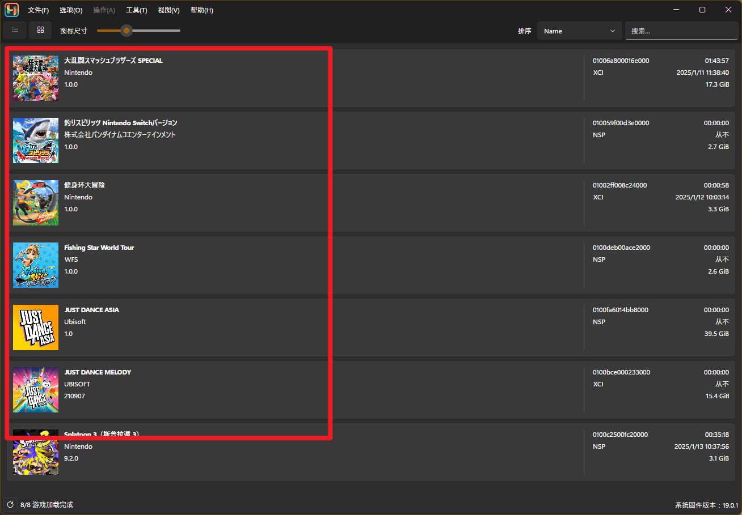Open the 帮助(H) menu

tap(202, 10)
